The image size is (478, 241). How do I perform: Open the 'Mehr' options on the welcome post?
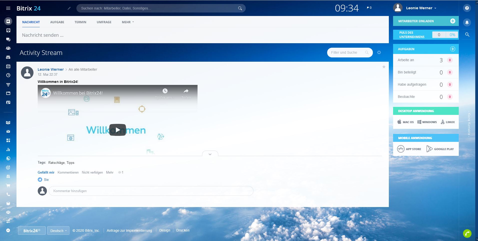point(110,172)
